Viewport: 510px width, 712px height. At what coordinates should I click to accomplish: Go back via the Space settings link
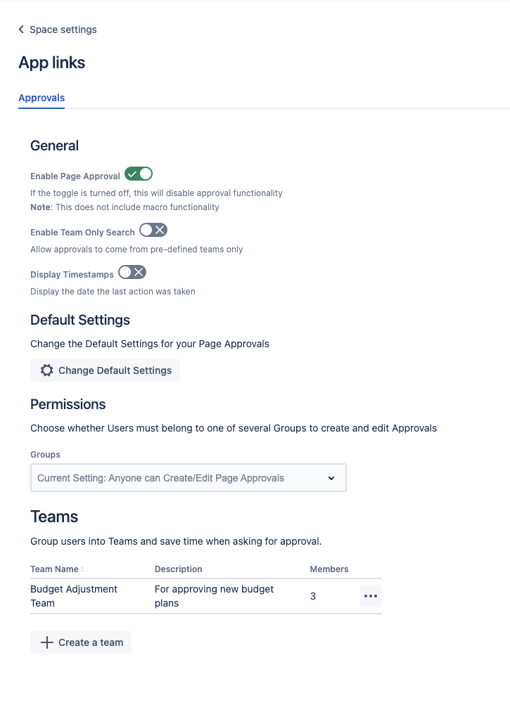click(x=63, y=30)
